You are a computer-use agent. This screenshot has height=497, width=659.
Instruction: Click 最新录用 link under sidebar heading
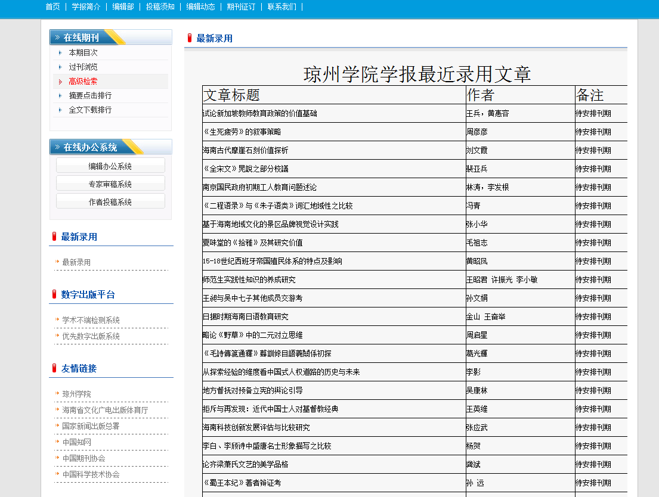point(76,262)
